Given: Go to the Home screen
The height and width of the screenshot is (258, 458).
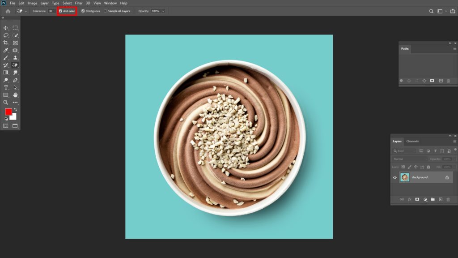Looking at the screenshot, I should click(x=8, y=11).
